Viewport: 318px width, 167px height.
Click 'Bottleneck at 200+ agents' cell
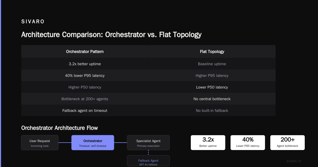point(85,99)
